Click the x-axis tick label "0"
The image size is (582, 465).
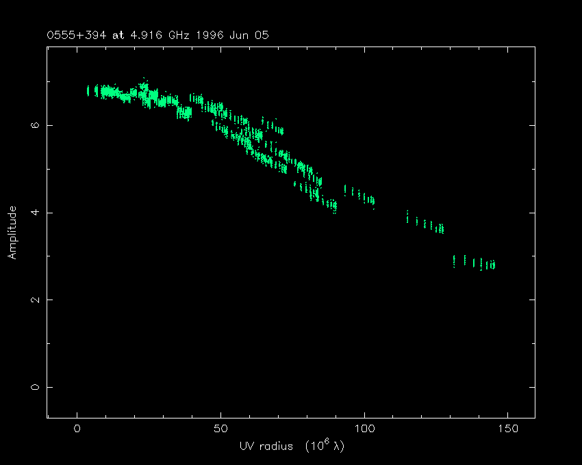77,429
